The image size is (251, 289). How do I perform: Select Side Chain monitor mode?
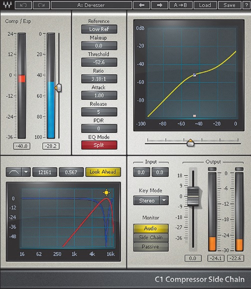150,238
